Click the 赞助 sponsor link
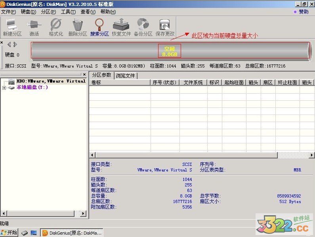Screen dimensions: 315x237 [x=304, y=12]
